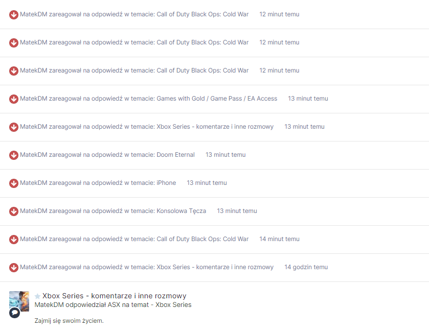The image size is (429, 332).
Task: Click reaction icon next to Konsolowa Tęcza entry
Action: [x=14, y=211]
